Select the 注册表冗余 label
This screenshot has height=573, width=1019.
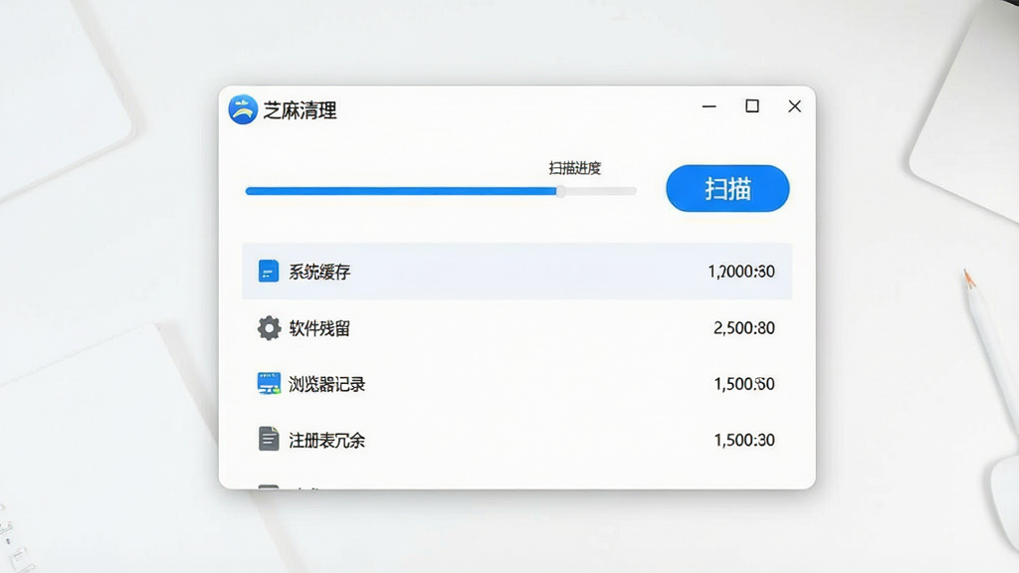point(326,441)
